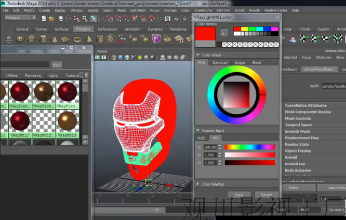Collapse the Color Wheel section
This screenshot has width=346, height=220.
click(x=198, y=55)
